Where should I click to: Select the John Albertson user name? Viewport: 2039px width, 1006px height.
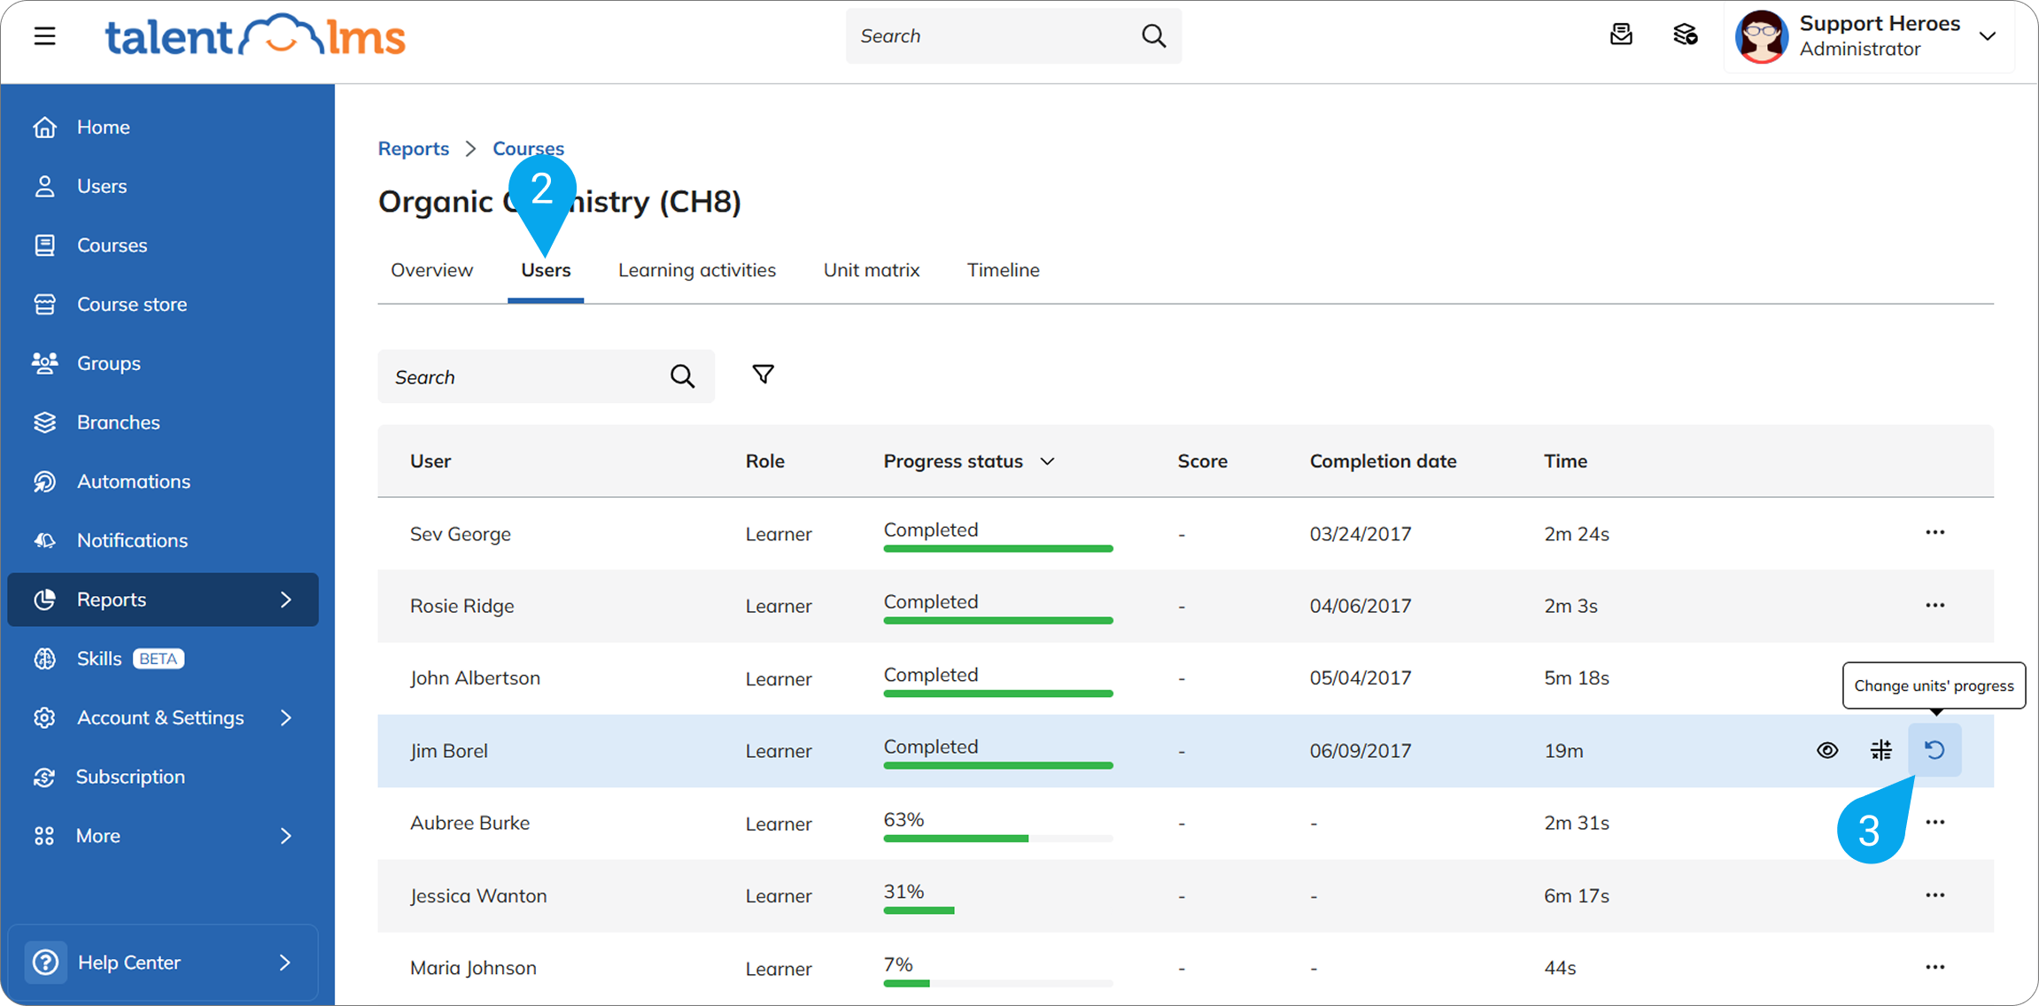[475, 678]
